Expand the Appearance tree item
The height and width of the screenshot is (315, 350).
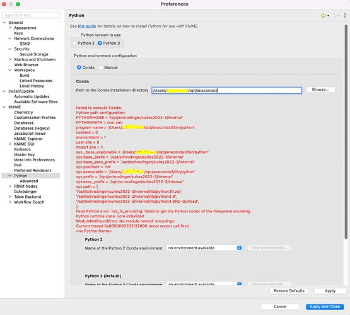tap(10, 28)
